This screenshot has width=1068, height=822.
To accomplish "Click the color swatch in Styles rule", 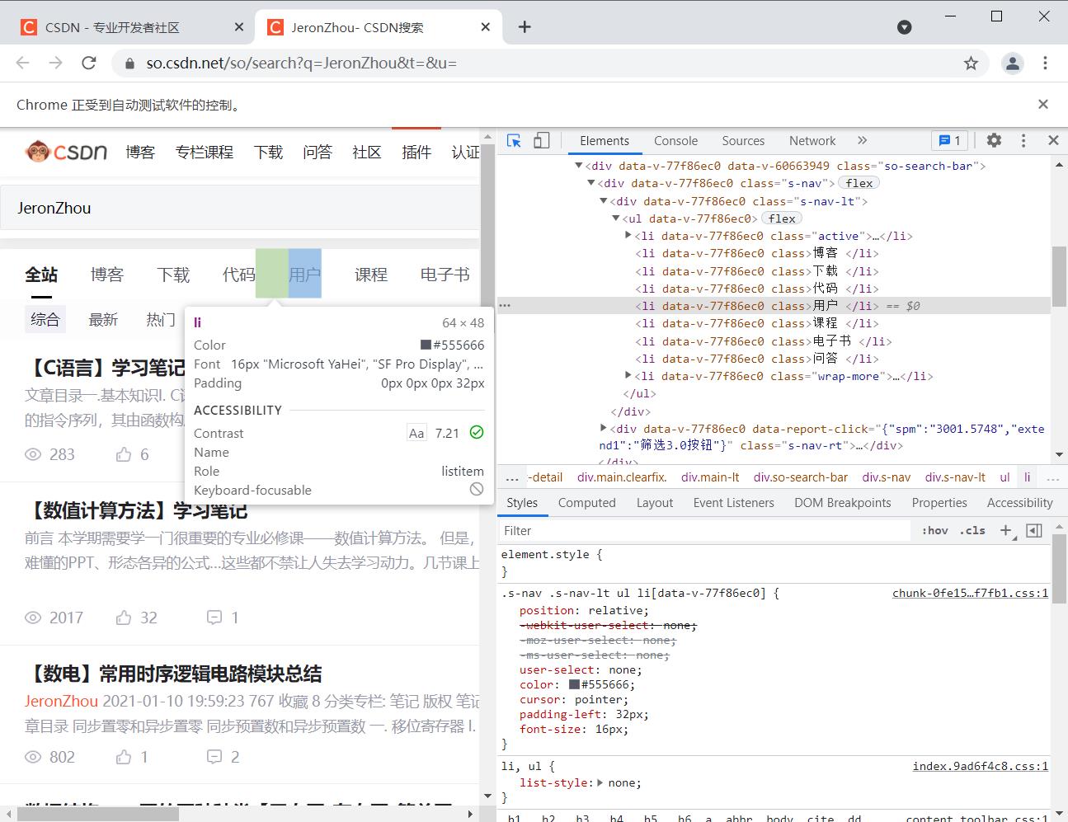I will coord(574,684).
